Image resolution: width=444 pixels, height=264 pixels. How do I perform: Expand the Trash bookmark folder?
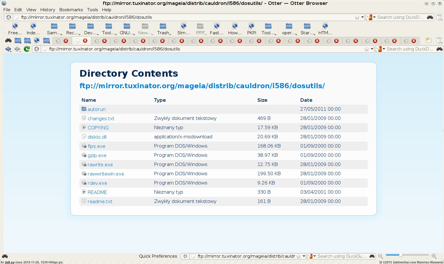pyautogui.click(x=163, y=29)
